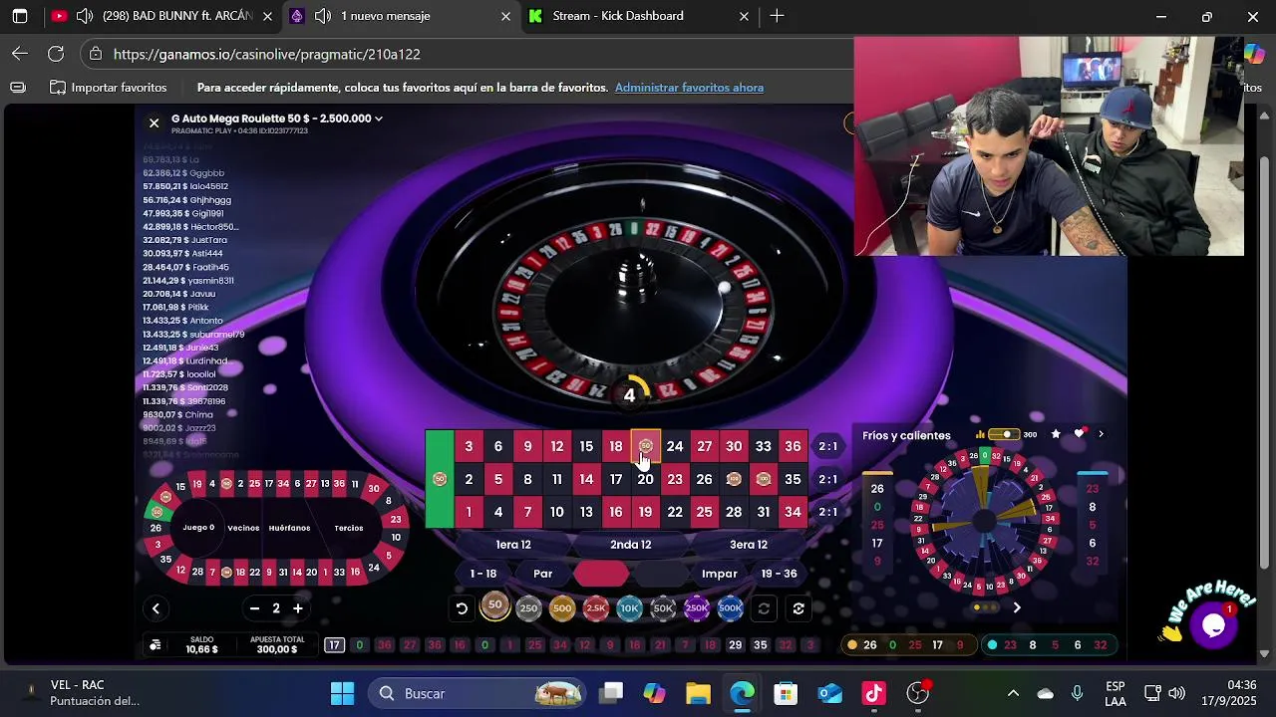Screen dimensions: 1276x717
Task: Toggle the 300 rounds statistics switch
Action: pyautogui.click(x=1005, y=434)
